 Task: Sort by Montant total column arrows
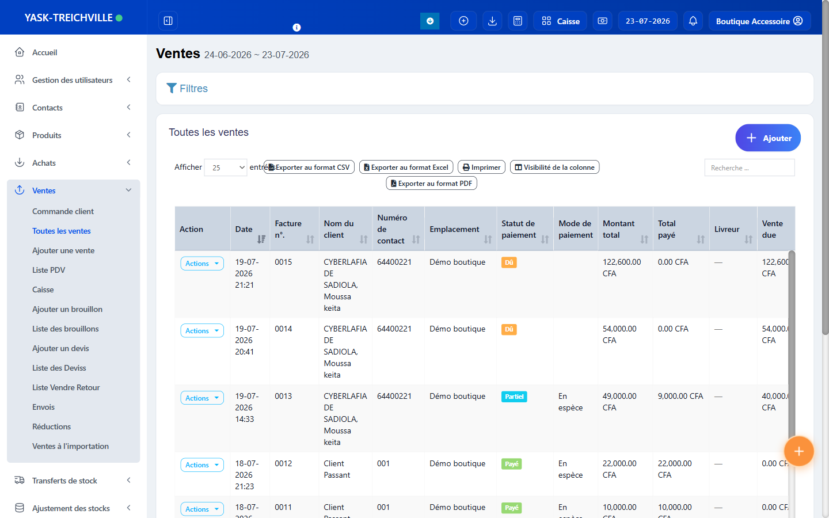[x=644, y=239]
